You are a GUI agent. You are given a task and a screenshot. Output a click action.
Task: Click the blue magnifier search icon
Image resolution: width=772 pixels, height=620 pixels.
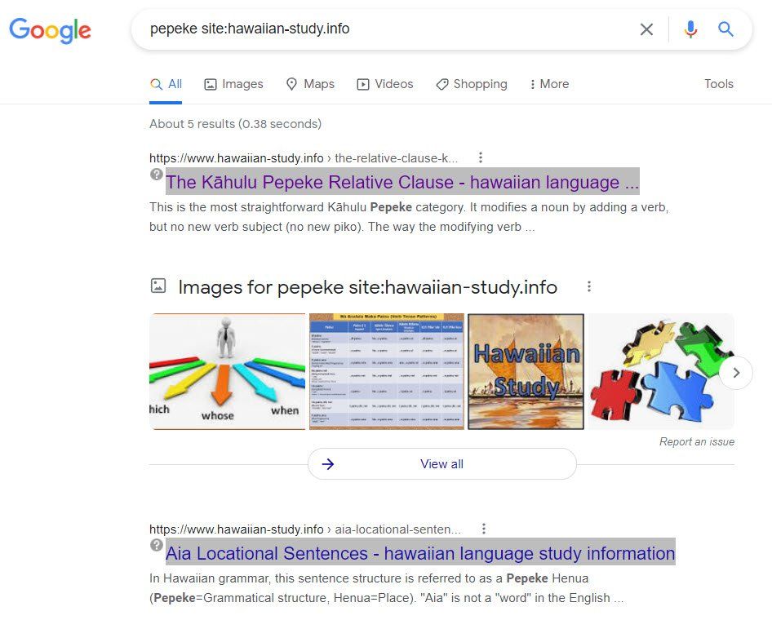tap(725, 29)
